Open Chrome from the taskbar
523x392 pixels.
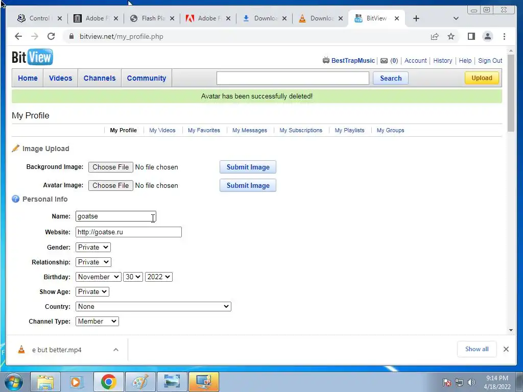pos(108,382)
